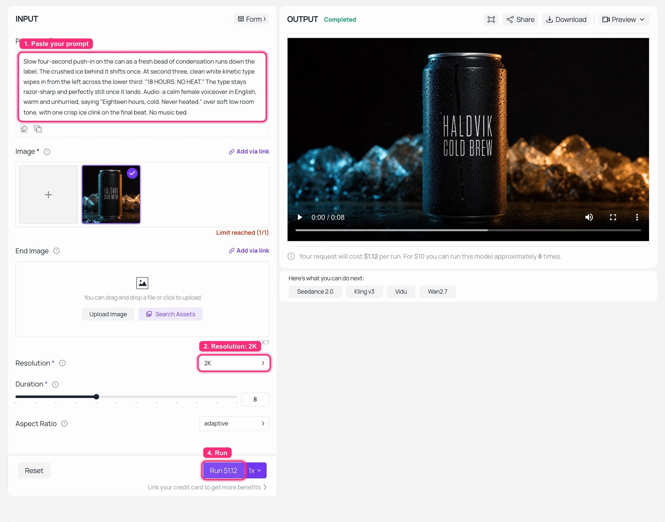
Task: Add image via link in Image section
Action: (249, 151)
